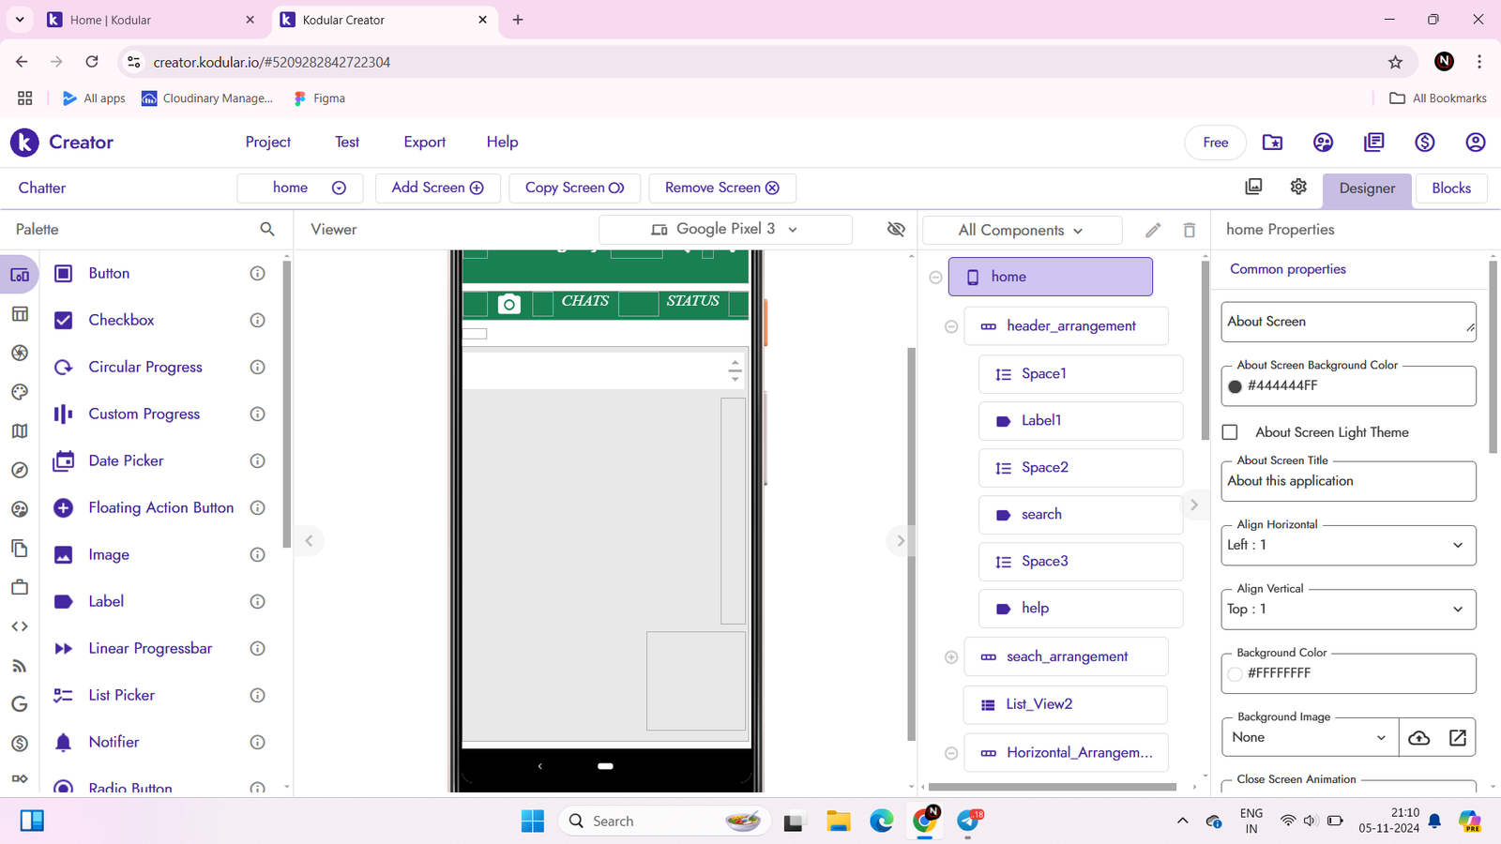Expand the seach_arrangement tree node

point(950,657)
